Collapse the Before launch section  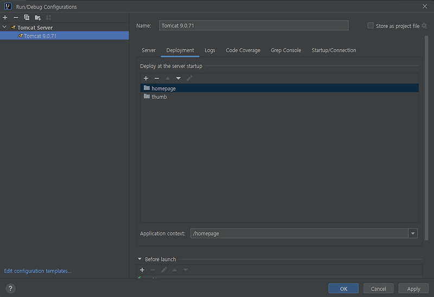(139, 259)
